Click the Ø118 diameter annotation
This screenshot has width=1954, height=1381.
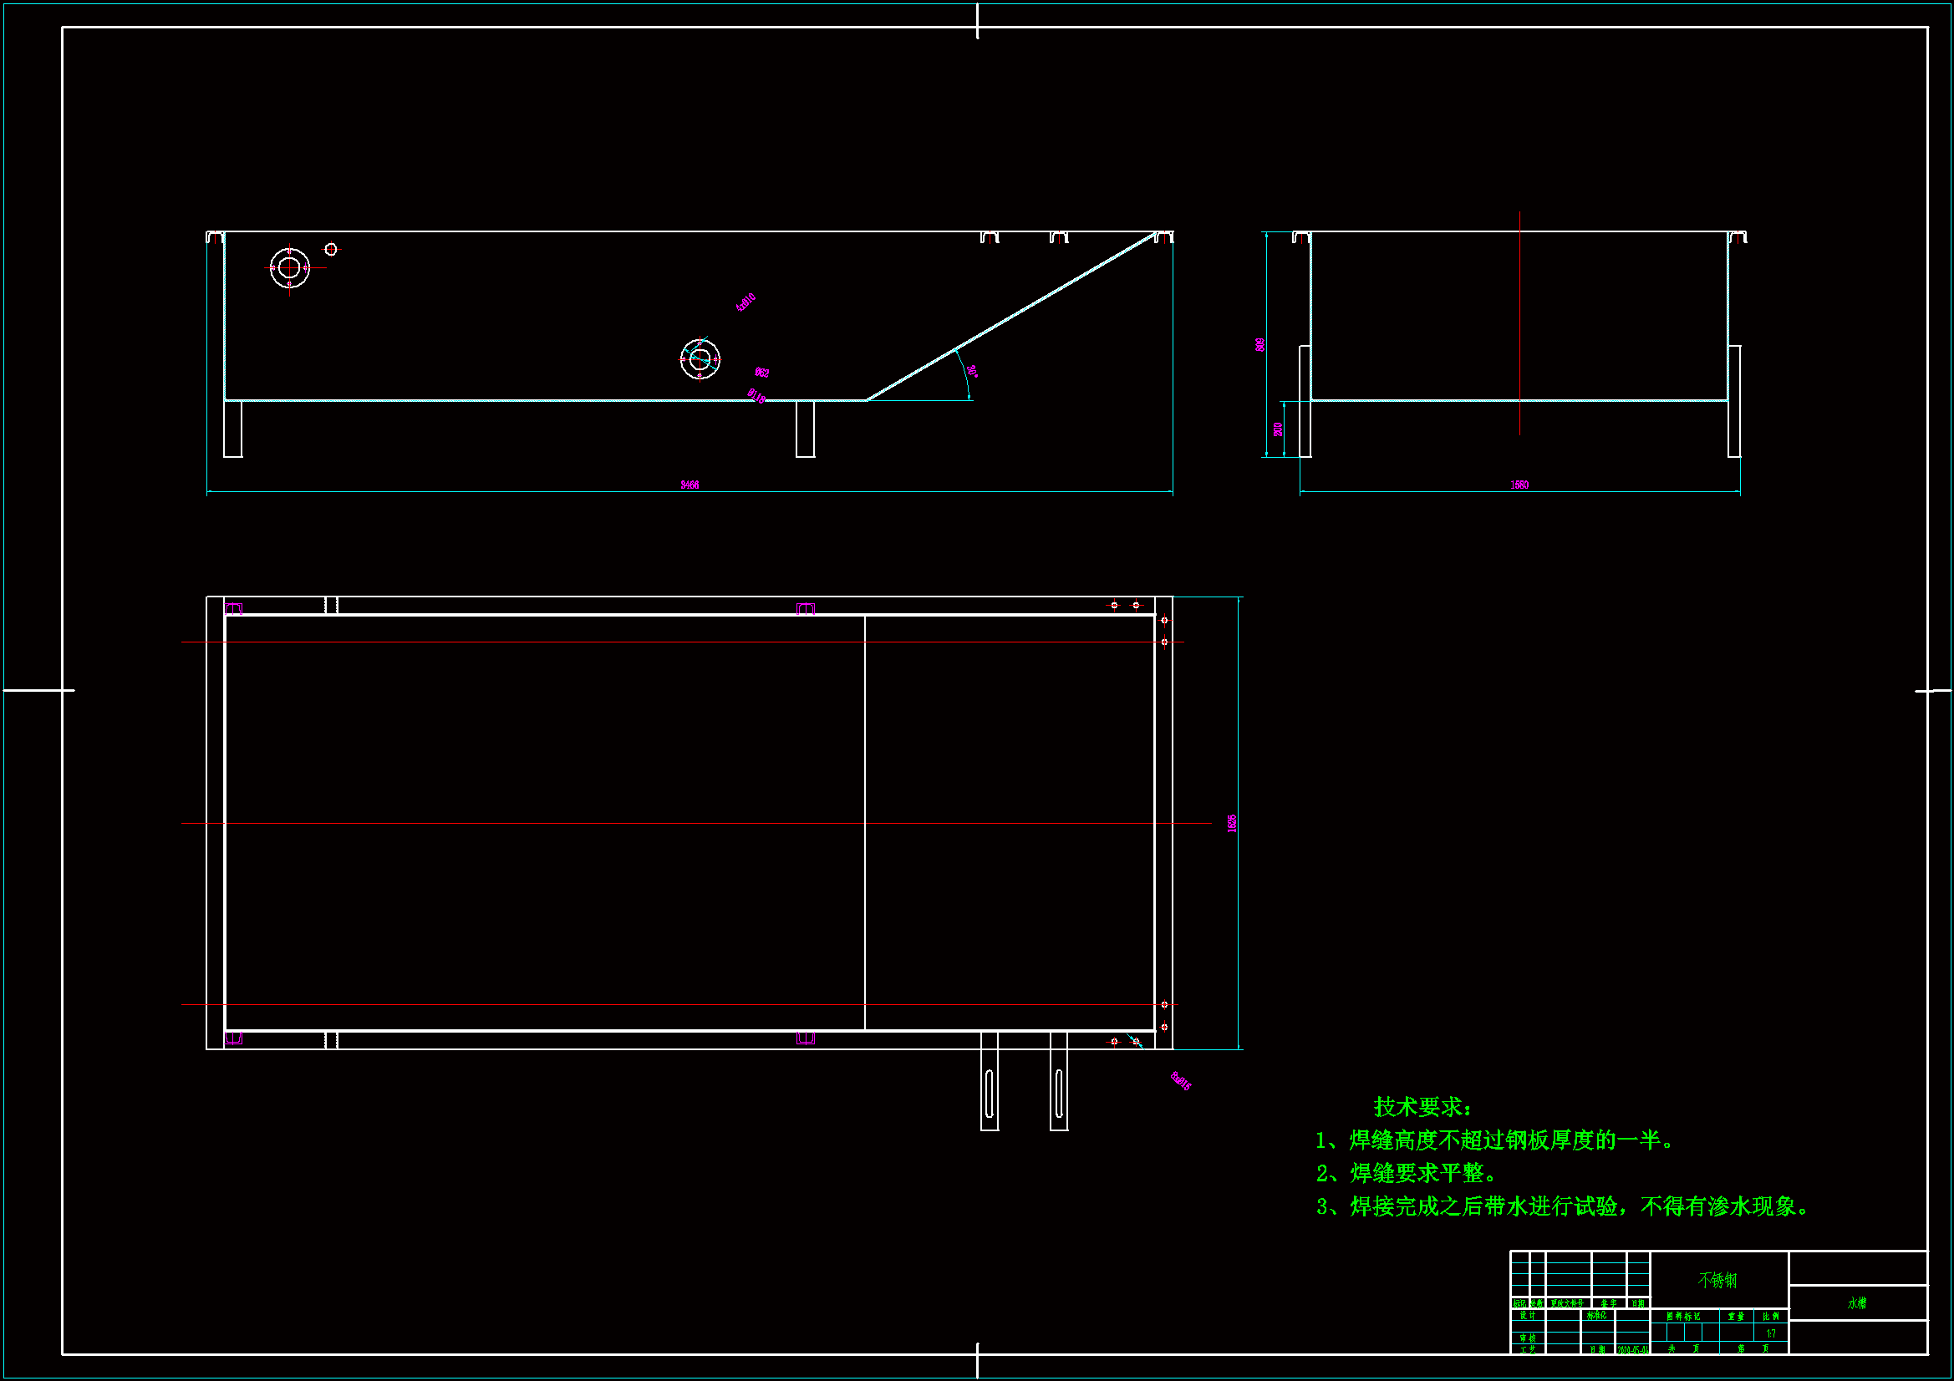tap(756, 396)
